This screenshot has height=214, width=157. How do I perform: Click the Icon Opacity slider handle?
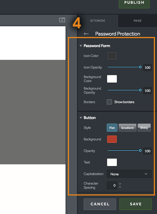[x=140, y=67]
